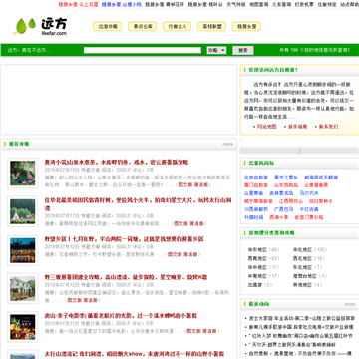The height and width of the screenshot is (359, 359).
Task: Open the 房山·亲子电影季 article title
Action: pos(121,316)
